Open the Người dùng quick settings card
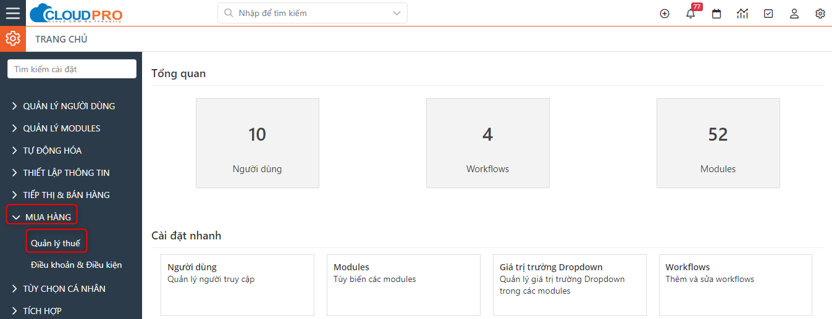The image size is (832, 319). point(237,285)
